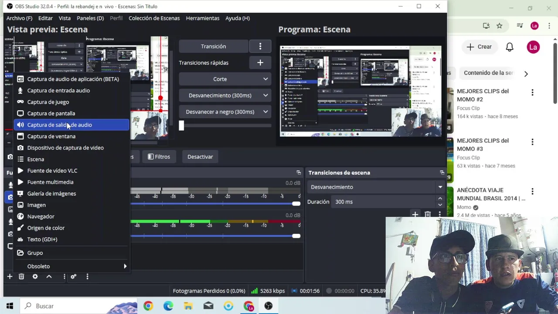Image resolution: width=558 pixels, height=314 pixels.
Task: Open advanced audio gears icon
Action: (x=74, y=276)
